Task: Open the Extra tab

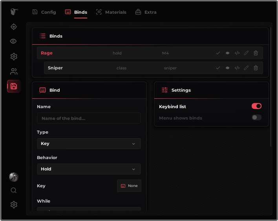Action: click(x=146, y=12)
